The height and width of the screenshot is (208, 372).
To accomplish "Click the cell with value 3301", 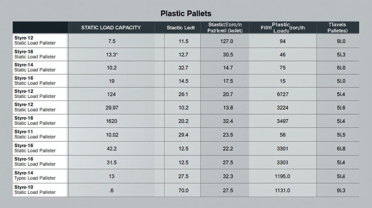I will pyautogui.click(x=283, y=148).
